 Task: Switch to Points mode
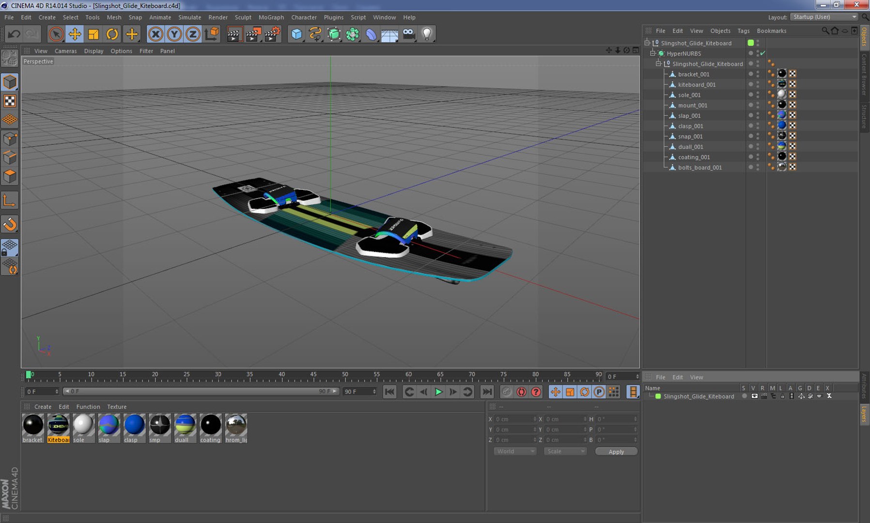point(10,139)
